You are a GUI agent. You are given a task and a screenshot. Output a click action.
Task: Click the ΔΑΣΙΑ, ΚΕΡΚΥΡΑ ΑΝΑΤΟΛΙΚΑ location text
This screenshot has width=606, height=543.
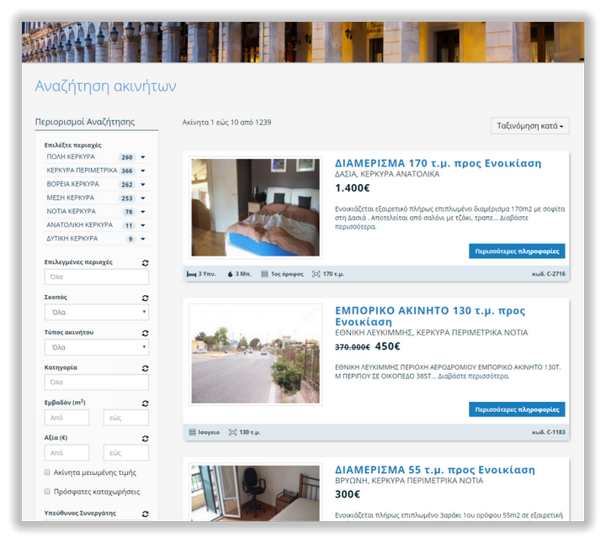pos(387,174)
